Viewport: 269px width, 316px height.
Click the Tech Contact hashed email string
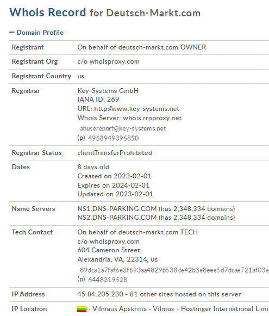174,270
